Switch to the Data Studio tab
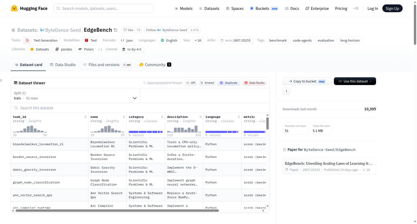 tap(63, 65)
